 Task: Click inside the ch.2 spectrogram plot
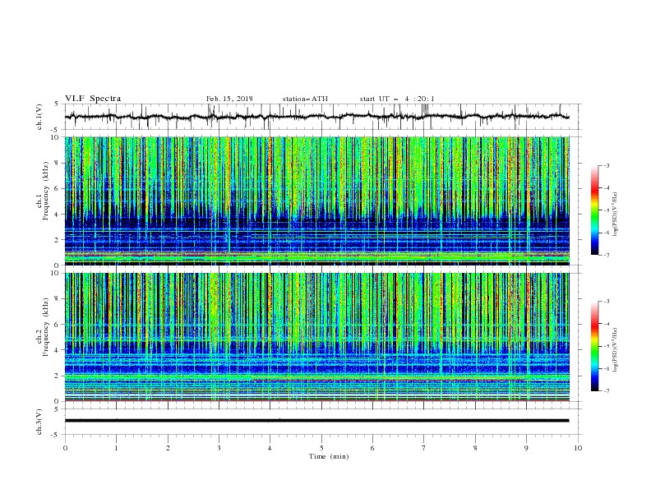(316, 337)
